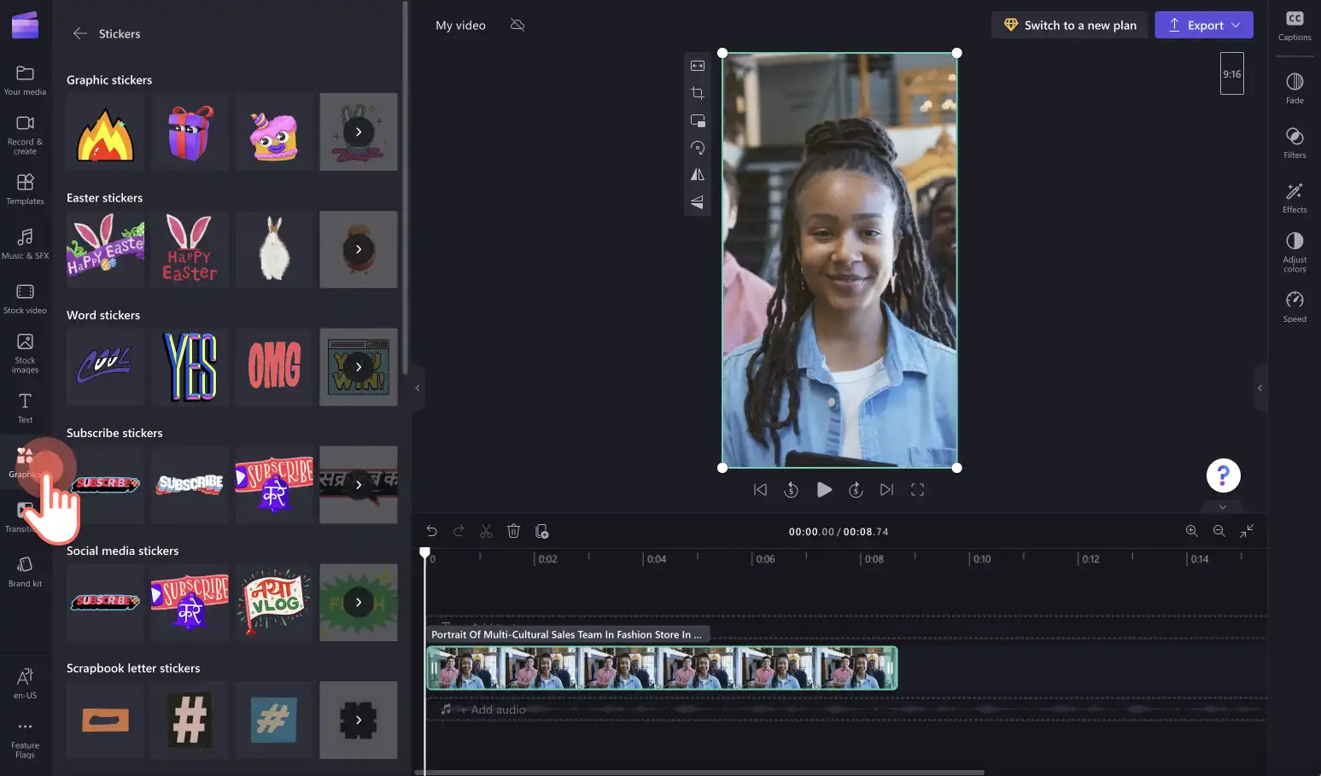Click the cloud sync off icon
This screenshot has height=776, width=1321.
[x=517, y=25]
